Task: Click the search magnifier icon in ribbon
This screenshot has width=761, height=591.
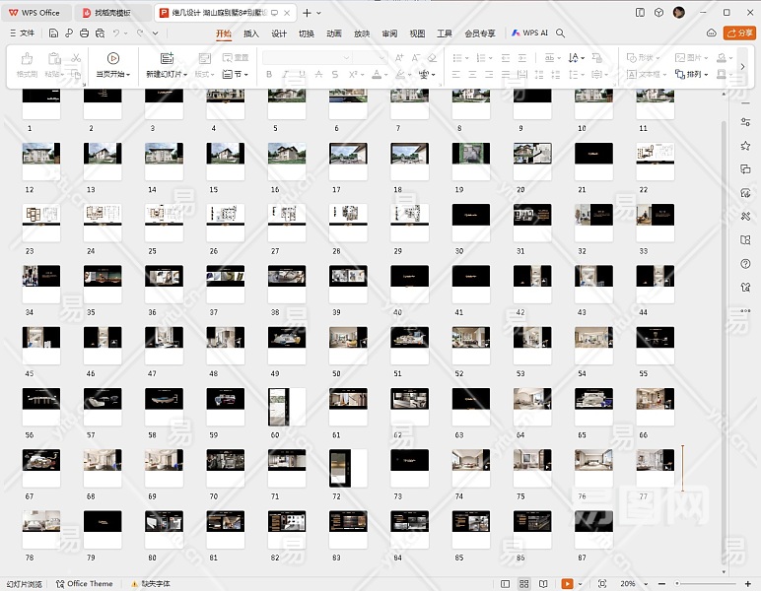Action: [561, 33]
